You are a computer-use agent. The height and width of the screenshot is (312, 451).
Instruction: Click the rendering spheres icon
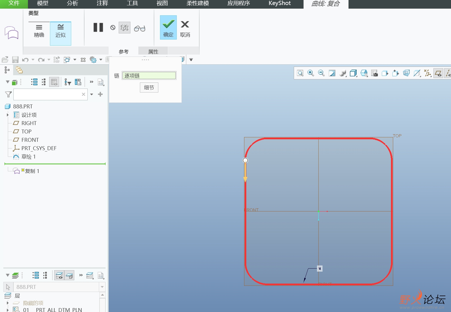(x=343, y=73)
